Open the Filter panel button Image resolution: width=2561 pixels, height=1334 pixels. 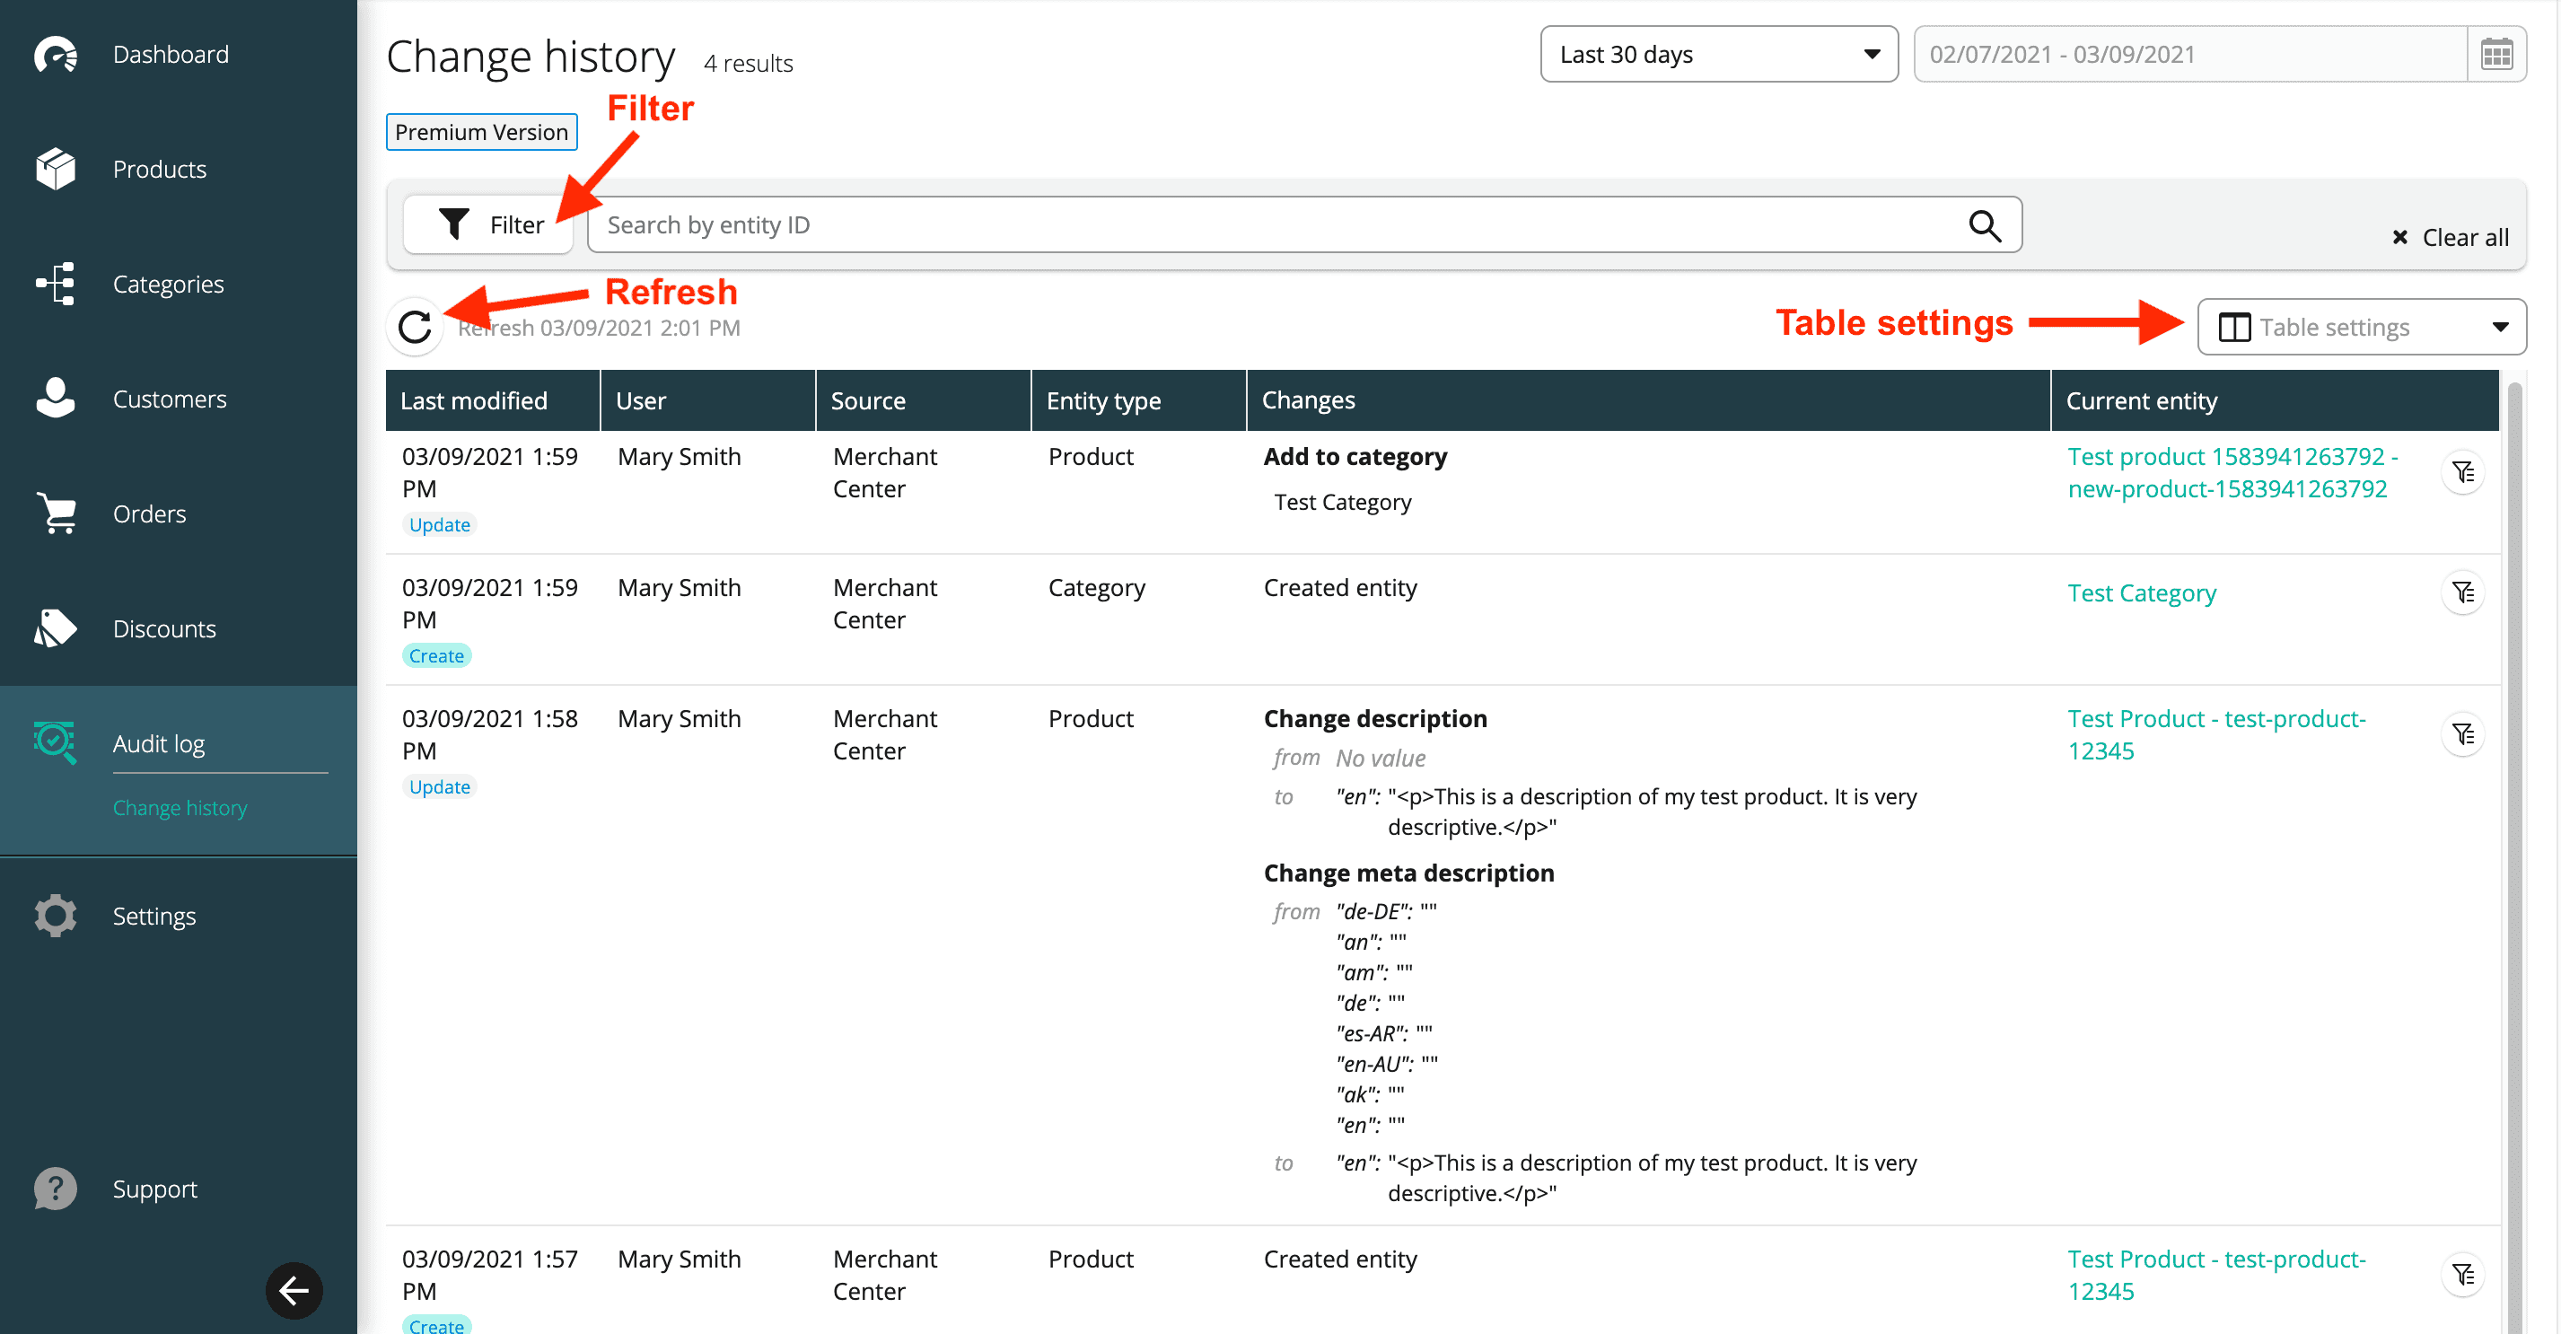click(489, 225)
